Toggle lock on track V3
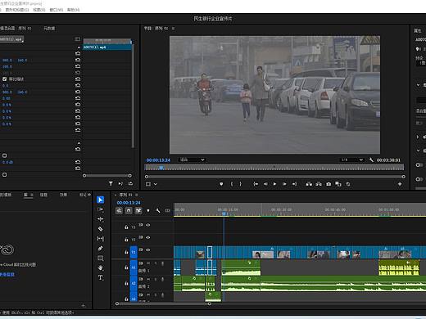 pos(126,227)
